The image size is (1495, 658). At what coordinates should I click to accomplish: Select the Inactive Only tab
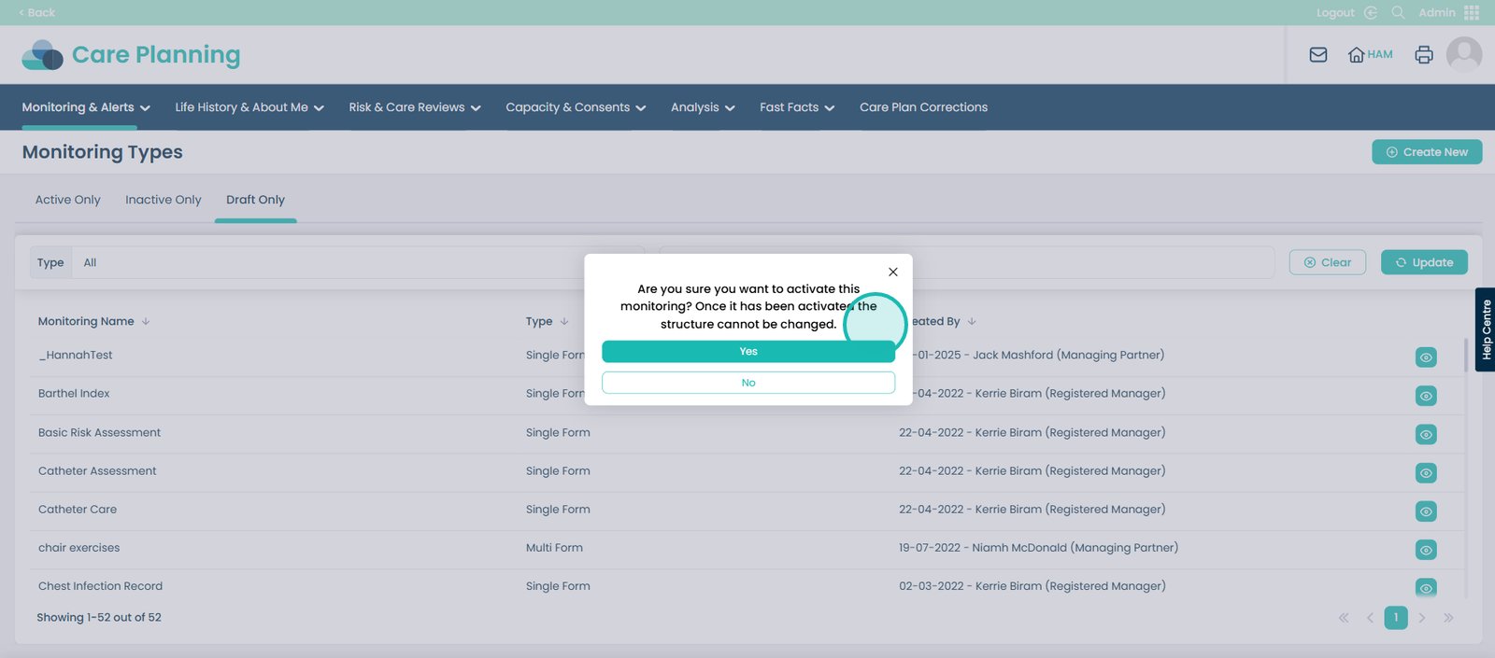click(x=163, y=200)
